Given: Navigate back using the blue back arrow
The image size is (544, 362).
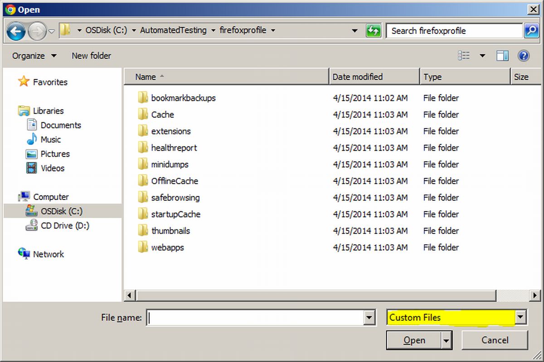Looking at the screenshot, I should point(16,31).
